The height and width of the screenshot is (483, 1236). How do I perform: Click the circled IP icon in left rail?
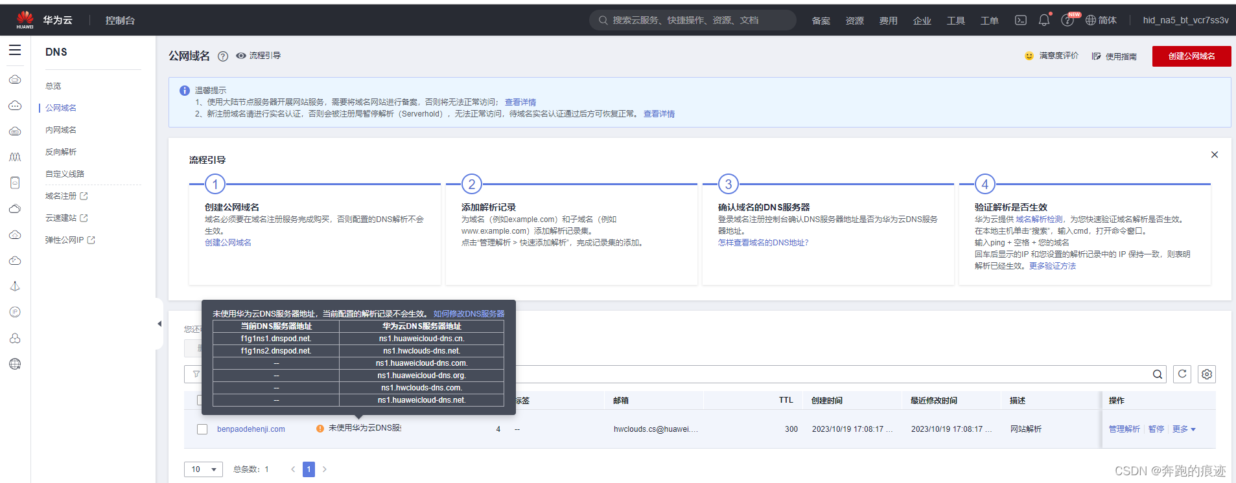pos(15,312)
